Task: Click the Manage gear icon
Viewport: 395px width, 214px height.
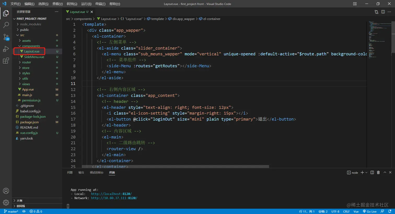Action: tap(6, 203)
